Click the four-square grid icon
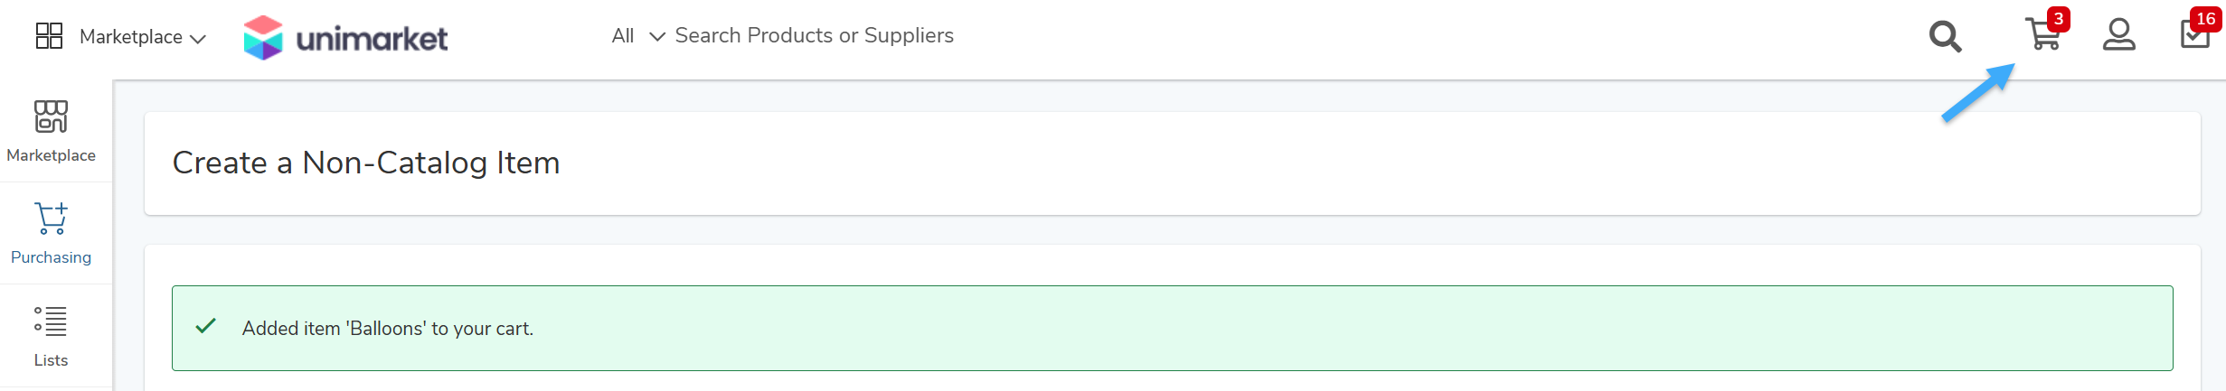This screenshot has height=391, width=2226. [49, 36]
